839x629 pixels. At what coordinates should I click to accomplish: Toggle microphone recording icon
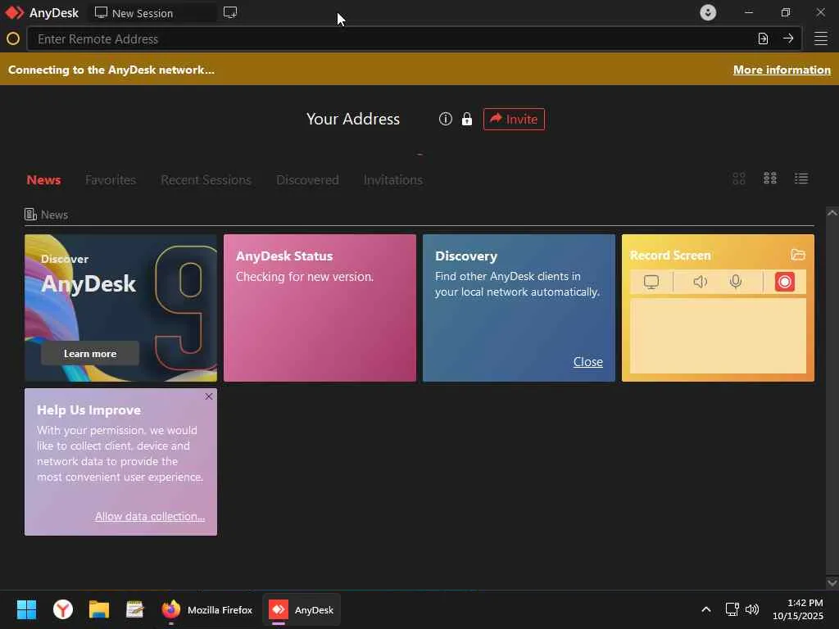[736, 282]
